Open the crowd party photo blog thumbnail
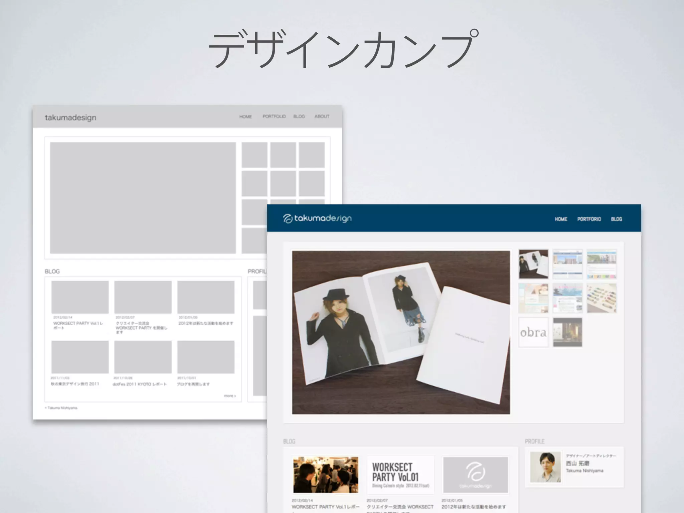The height and width of the screenshot is (513, 684). (x=326, y=475)
